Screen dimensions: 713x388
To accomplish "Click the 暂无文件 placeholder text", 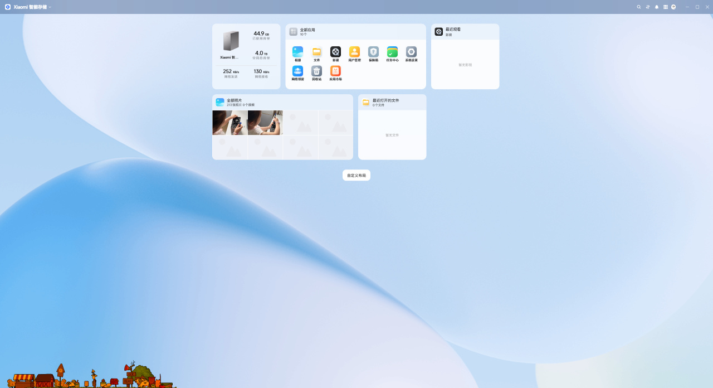I will pyautogui.click(x=392, y=135).
